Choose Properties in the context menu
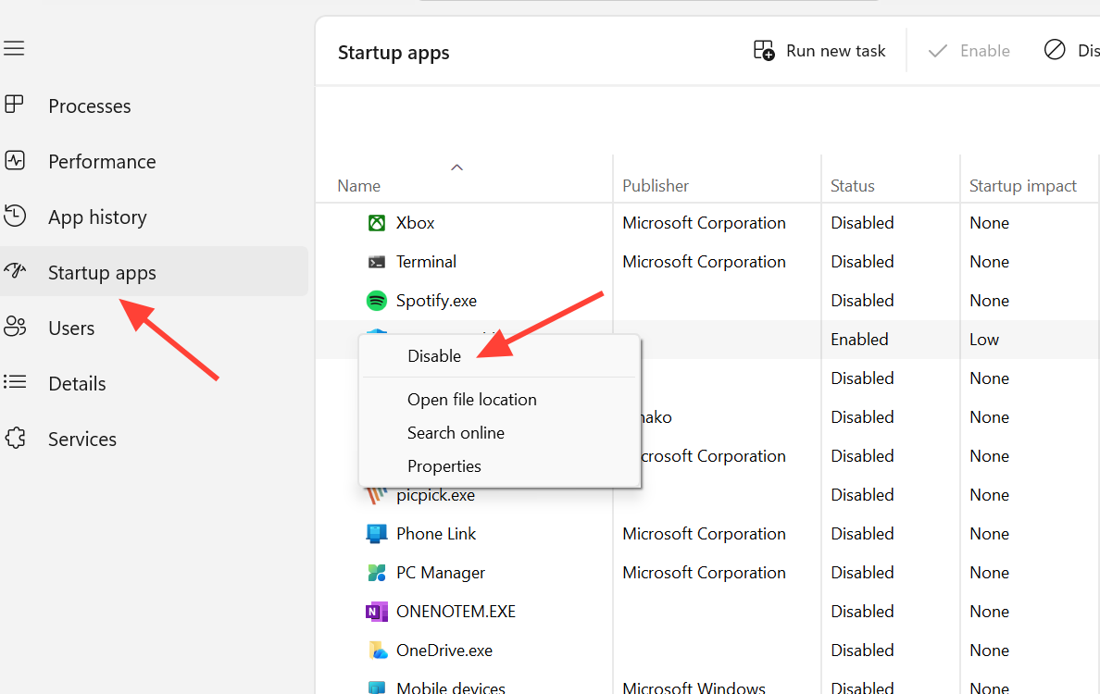Viewport: 1100px width, 694px height. click(444, 466)
